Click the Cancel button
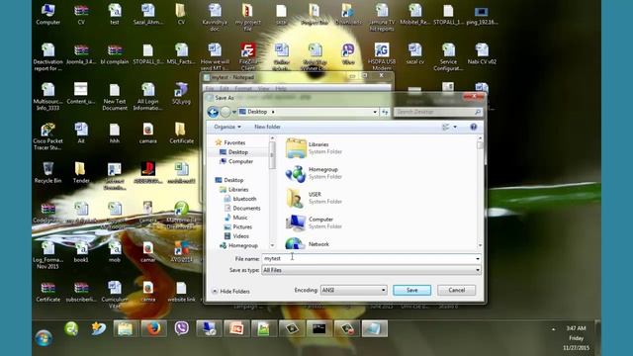The width and height of the screenshot is (633, 356). click(457, 290)
